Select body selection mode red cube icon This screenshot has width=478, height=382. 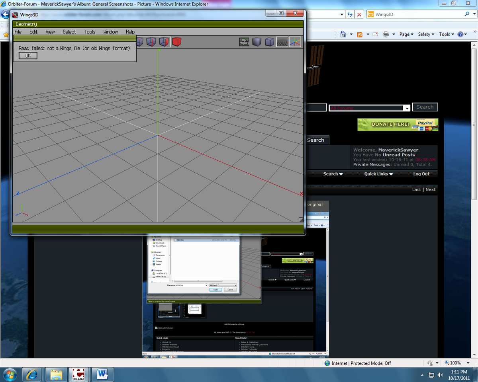pos(176,42)
